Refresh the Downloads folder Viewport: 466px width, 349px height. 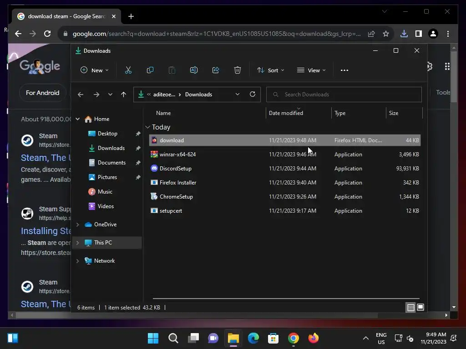pyautogui.click(x=253, y=95)
